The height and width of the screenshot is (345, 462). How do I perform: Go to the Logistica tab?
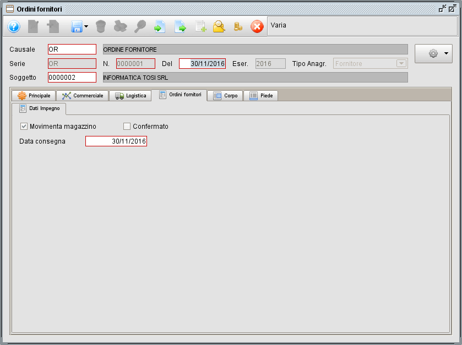tap(131, 96)
